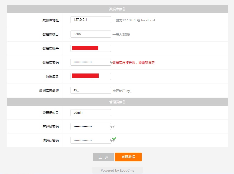The width and height of the screenshot is (234, 174).
Task: Click the green checkmark beside 请确认密码
Action: click(114, 139)
